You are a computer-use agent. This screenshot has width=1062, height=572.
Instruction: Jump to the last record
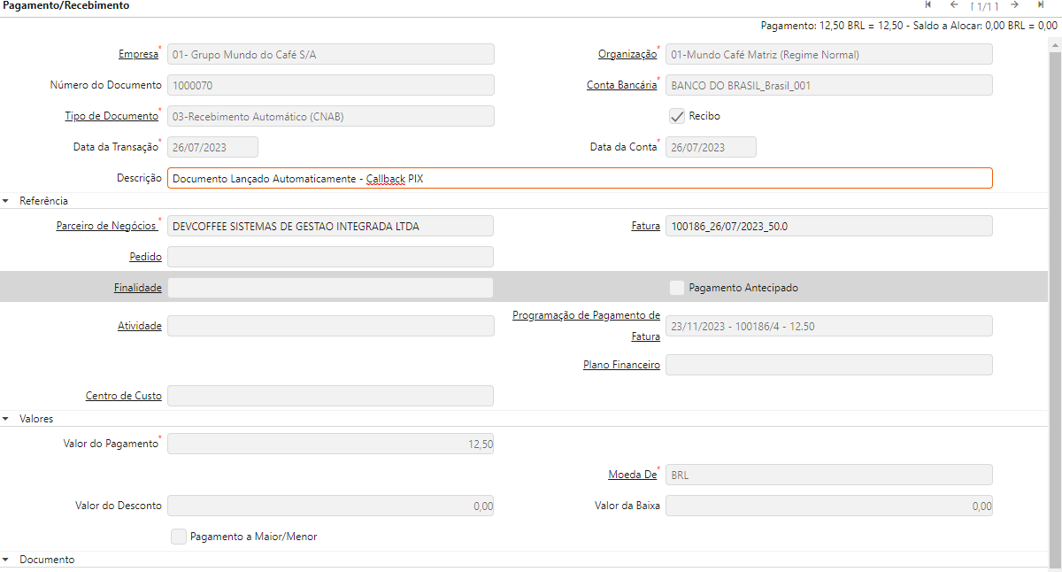pos(1041,4)
